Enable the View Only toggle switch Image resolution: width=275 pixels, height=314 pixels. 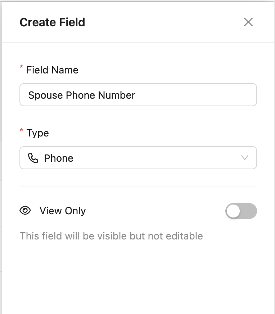241,211
